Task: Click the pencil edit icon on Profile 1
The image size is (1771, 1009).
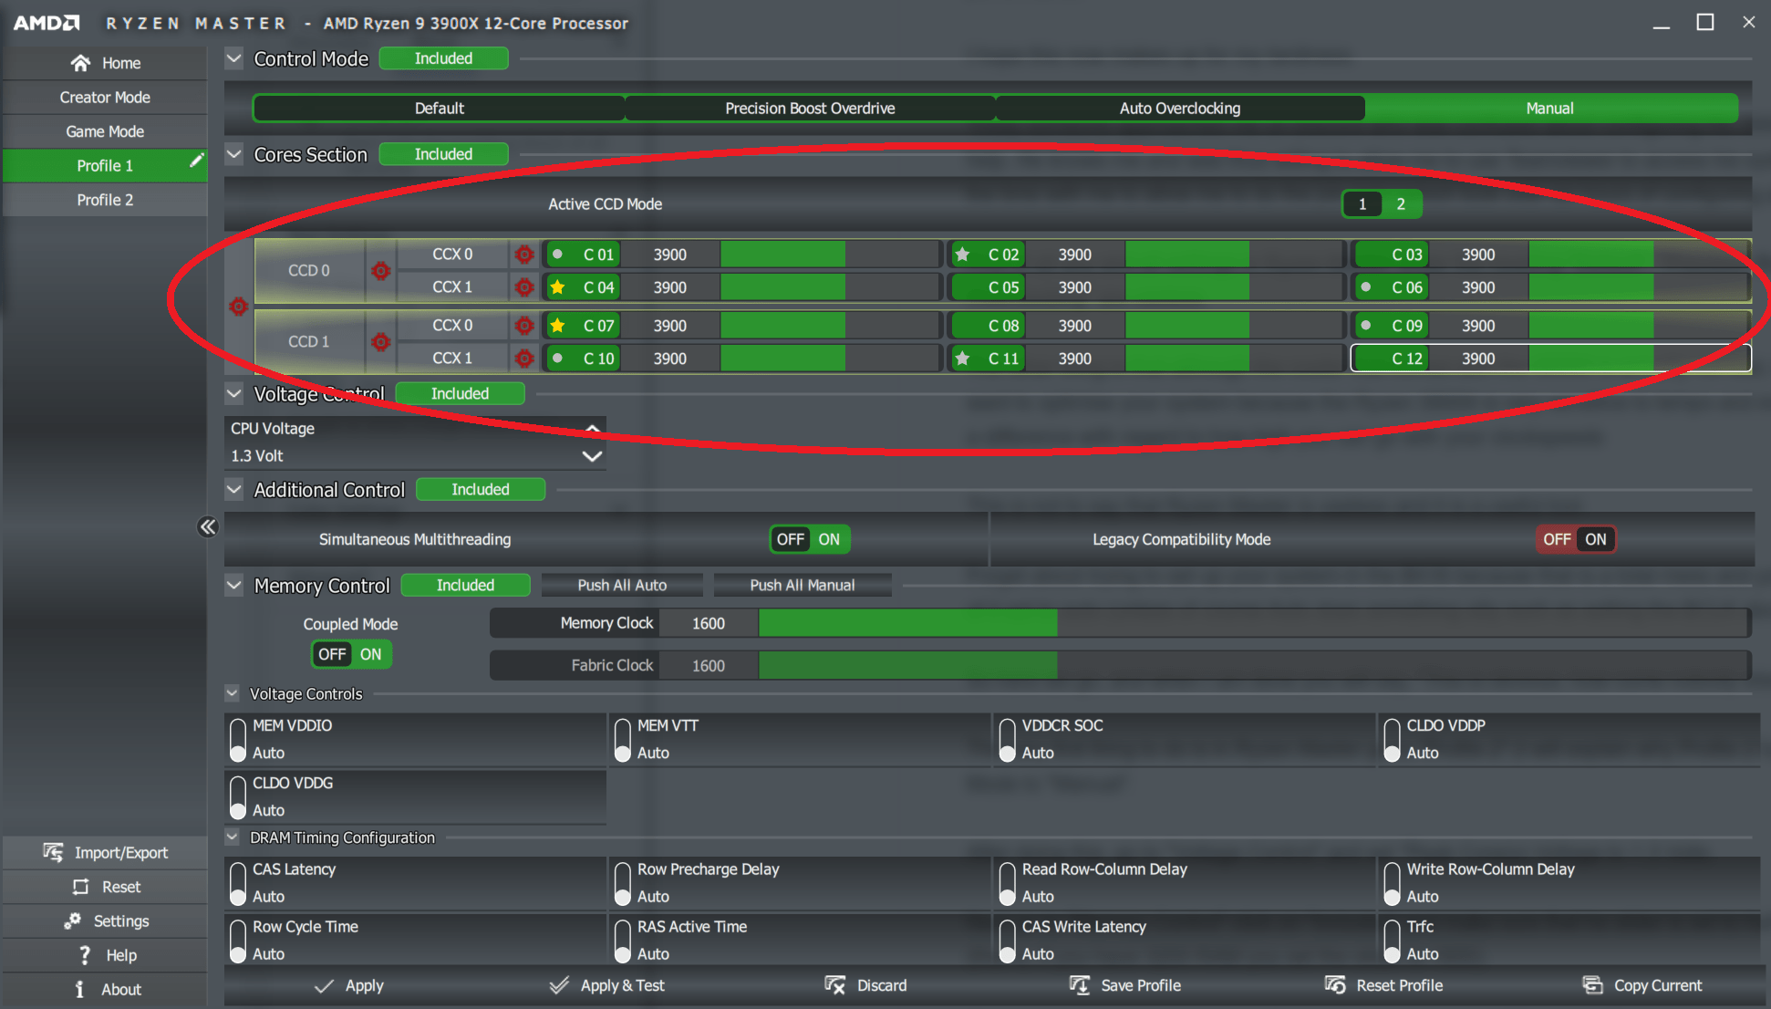Action: pos(196,161)
